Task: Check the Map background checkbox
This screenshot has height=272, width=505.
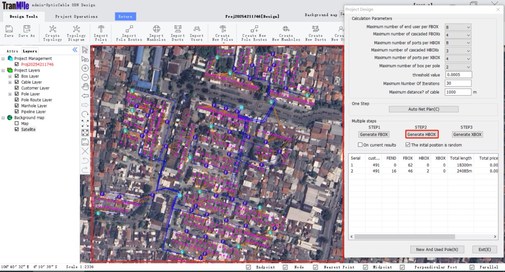Action: [17, 123]
